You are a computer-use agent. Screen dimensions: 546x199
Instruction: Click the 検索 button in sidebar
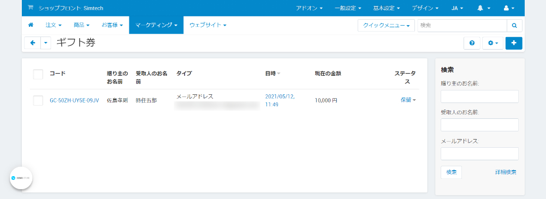click(x=452, y=172)
